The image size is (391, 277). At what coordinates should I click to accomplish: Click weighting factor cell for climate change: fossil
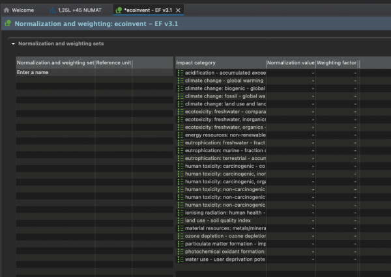[337, 96]
